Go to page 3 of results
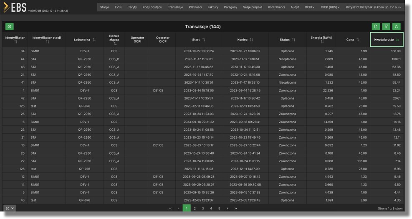 (203, 208)
